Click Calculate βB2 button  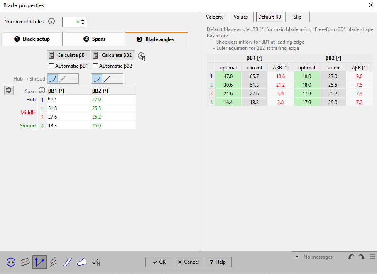(x=113, y=55)
